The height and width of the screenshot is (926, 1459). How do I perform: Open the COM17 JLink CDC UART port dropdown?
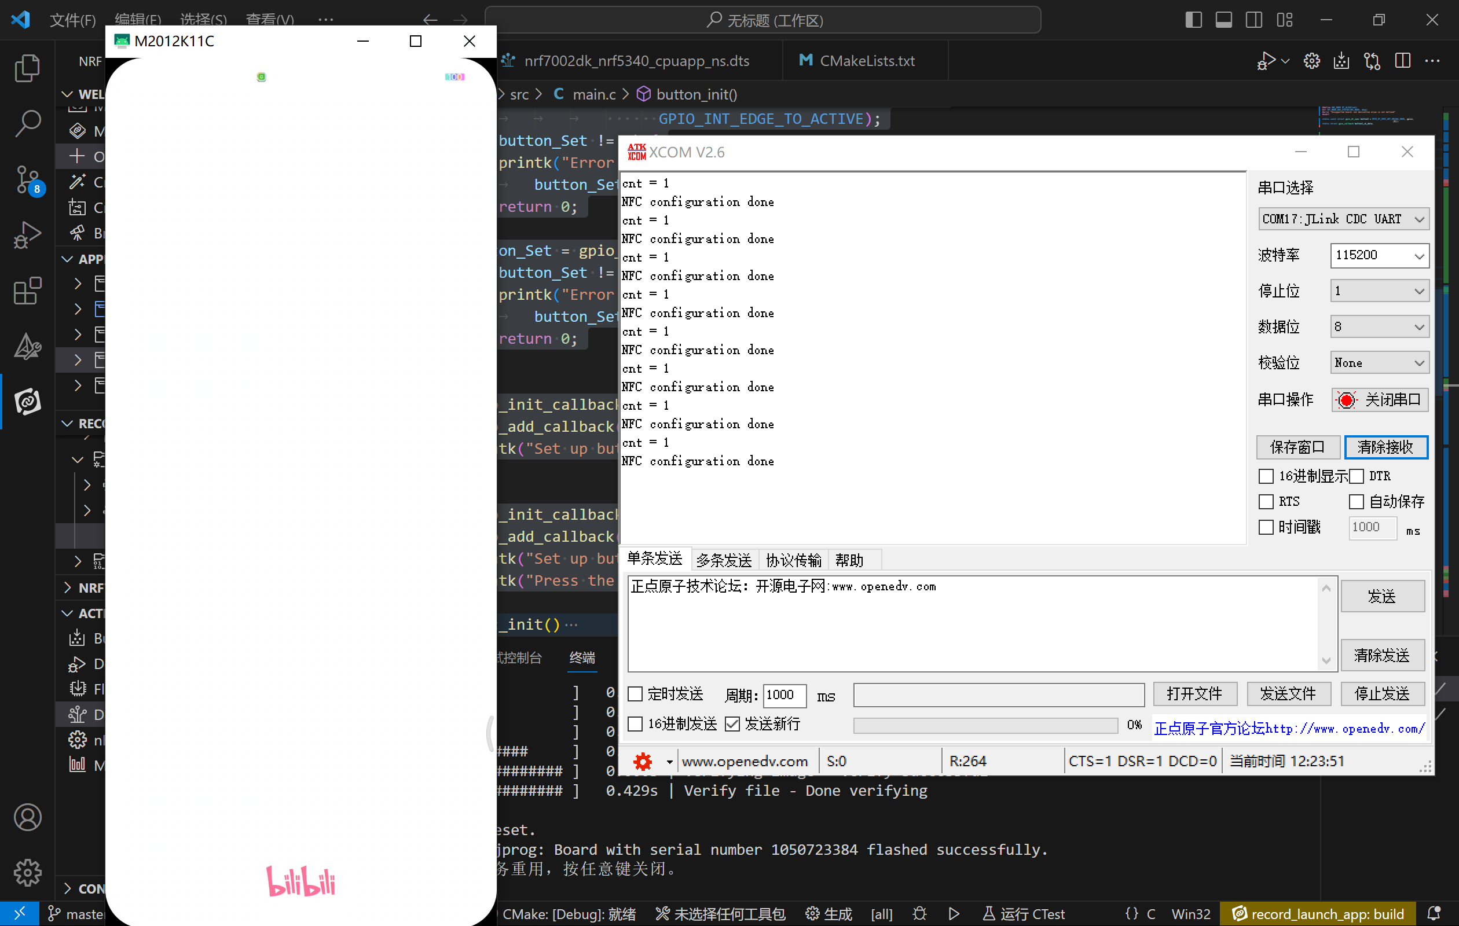coord(1343,219)
